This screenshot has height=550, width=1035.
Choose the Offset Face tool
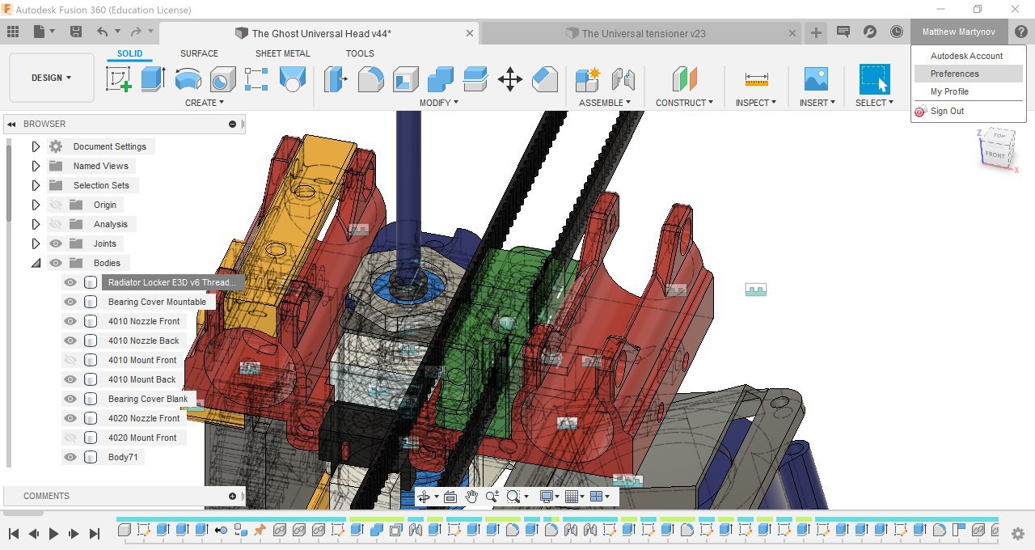pyautogui.click(x=475, y=78)
